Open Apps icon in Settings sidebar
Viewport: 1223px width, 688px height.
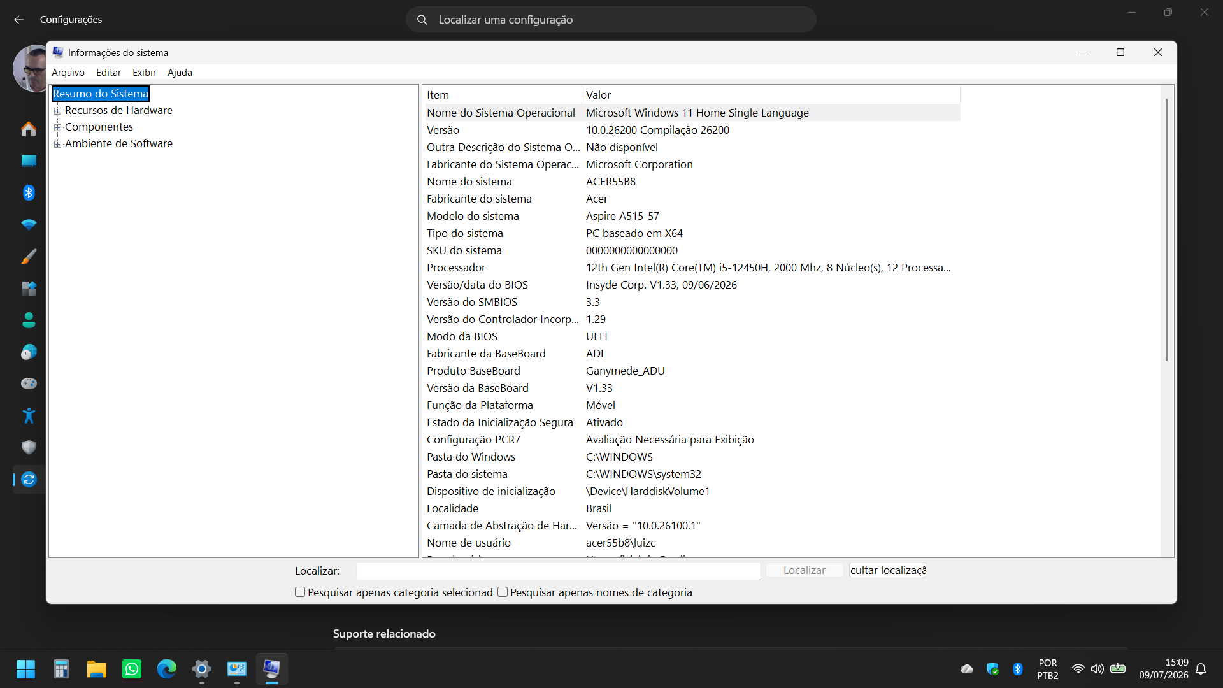[x=29, y=289]
